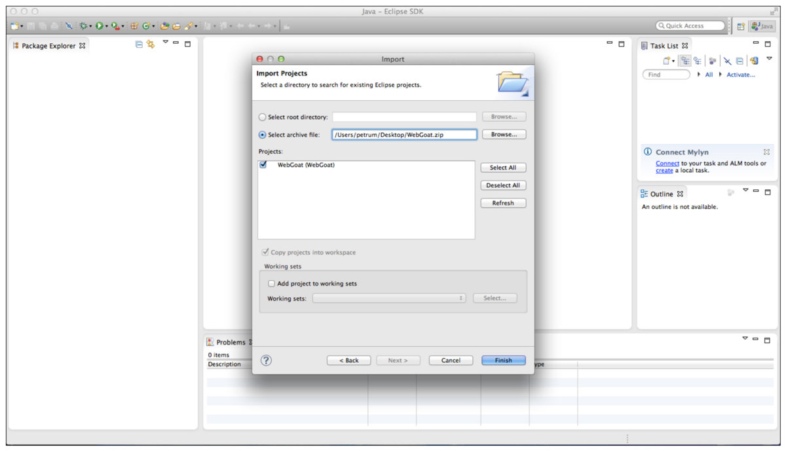Click the Cancel button in Import dialog
The width and height of the screenshot is (786, 451).
click(451, 361)
